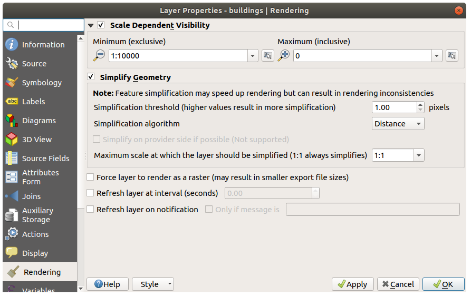This screenshot has height=297, width=471.
Task: Disable Scale Dependent Visibility checkbox
Action: (x=101, y=25)
